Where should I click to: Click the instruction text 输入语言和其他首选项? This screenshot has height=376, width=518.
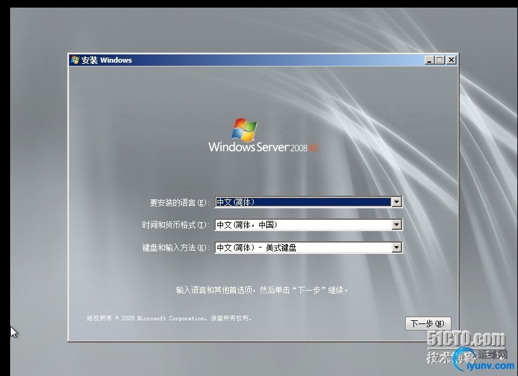(262, 291)
